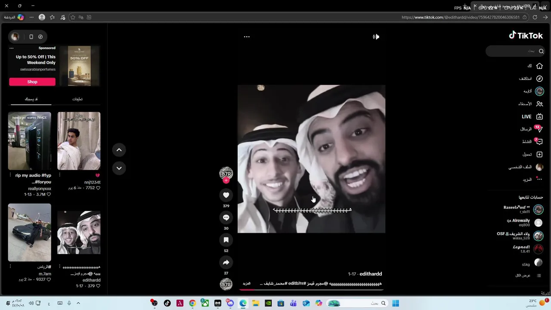Open the m7arn car video thumbnail
The width and height of the screenshot is (551, 310).
tap(29, 232)
